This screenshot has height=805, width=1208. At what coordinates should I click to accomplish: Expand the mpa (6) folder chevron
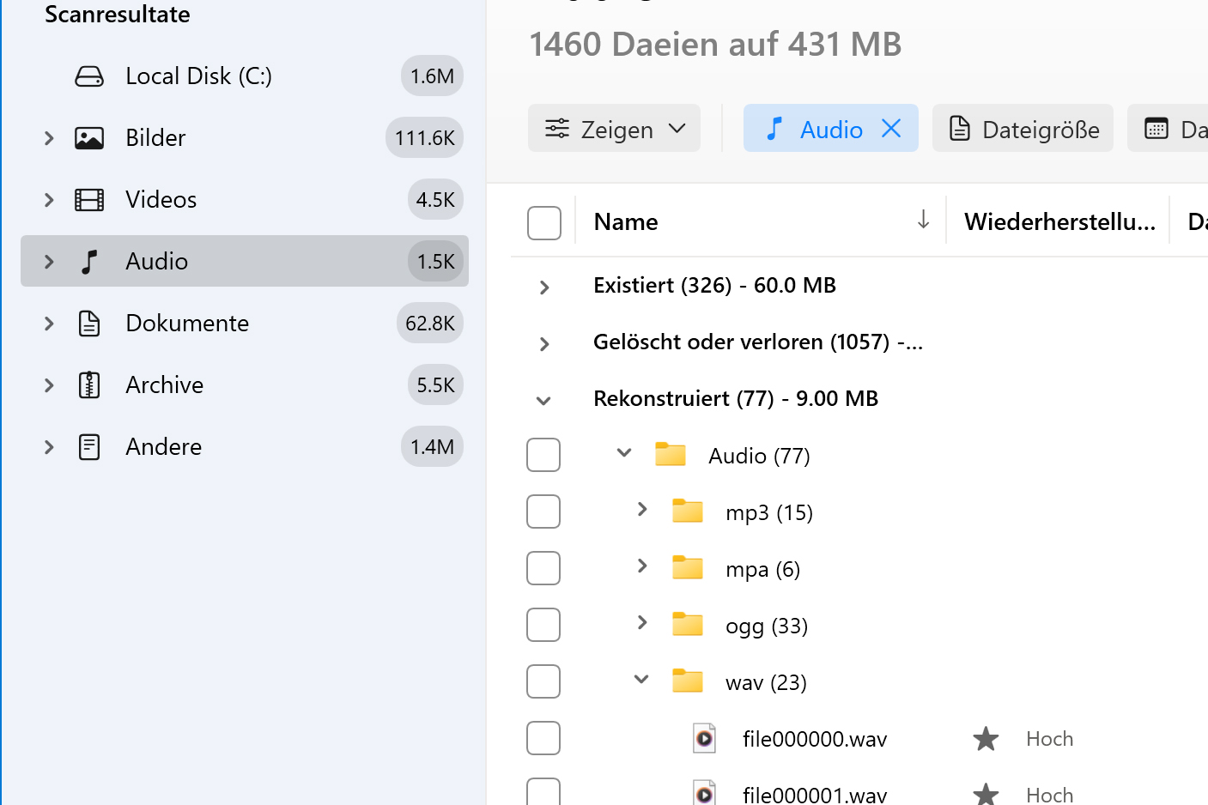click(642, 566)
